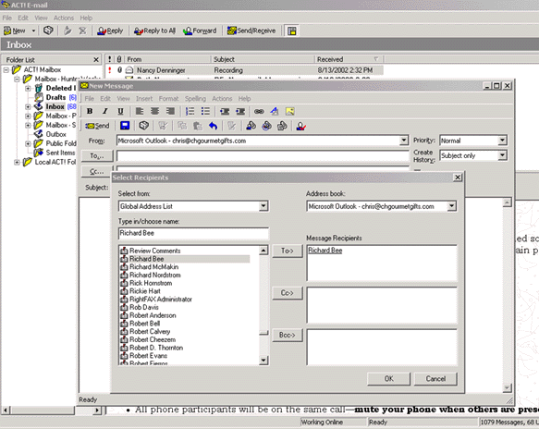Screen dimensions: 539x429
Task: Click the increase indent icon
Action: 240,111
